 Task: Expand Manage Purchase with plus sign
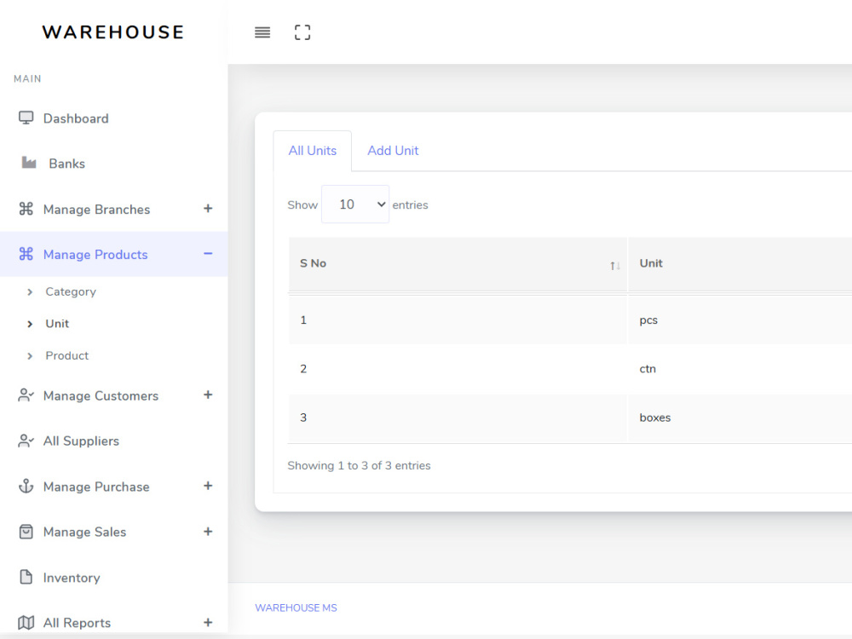(208, 486)
